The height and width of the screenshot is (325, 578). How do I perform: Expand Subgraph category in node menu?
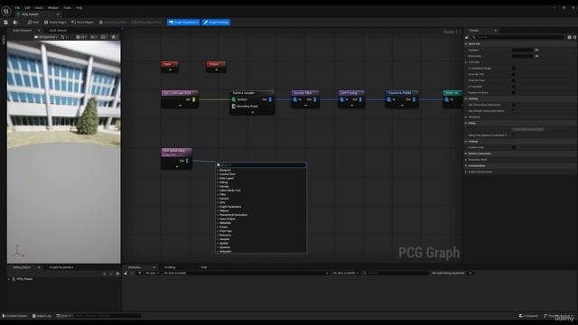click(225, 251)
